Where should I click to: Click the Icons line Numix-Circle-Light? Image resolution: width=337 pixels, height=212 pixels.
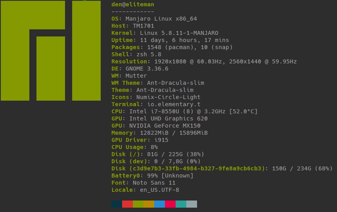156,97
